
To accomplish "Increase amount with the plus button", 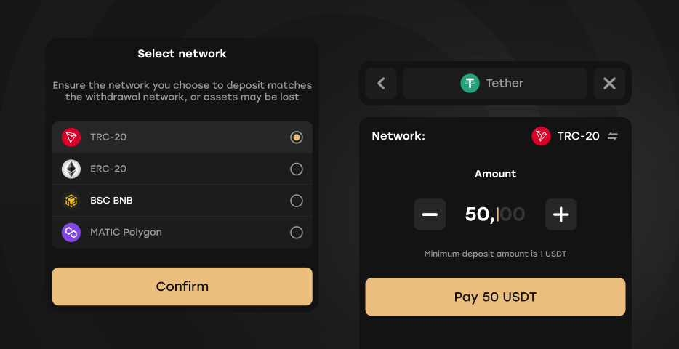I will pyautogui.click(x=561, y=214).
